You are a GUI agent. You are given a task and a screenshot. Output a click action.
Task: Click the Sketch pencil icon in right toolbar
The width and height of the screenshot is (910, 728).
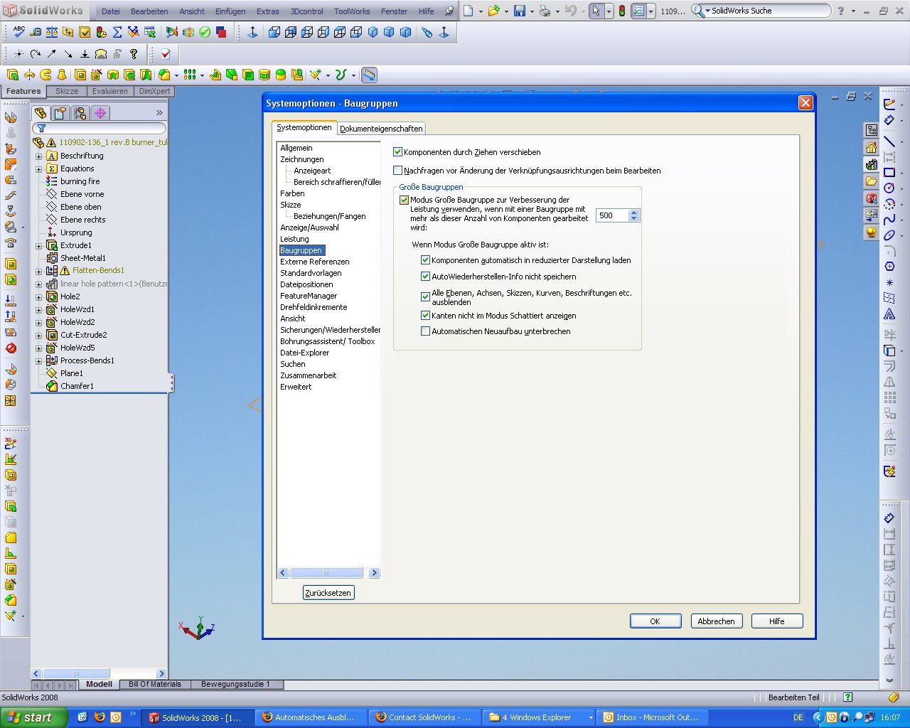(x=889, y=104)
